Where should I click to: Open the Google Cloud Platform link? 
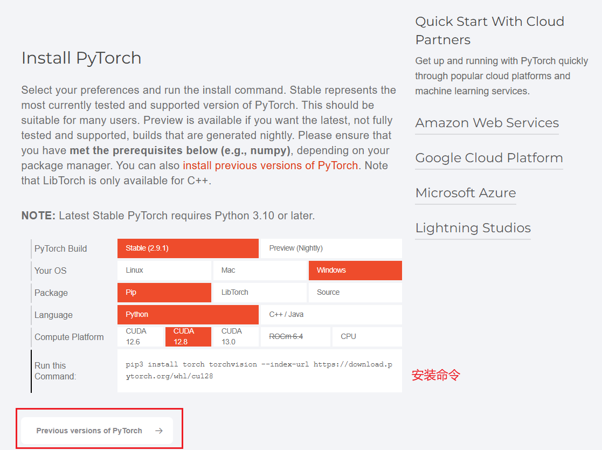point(489,158)
